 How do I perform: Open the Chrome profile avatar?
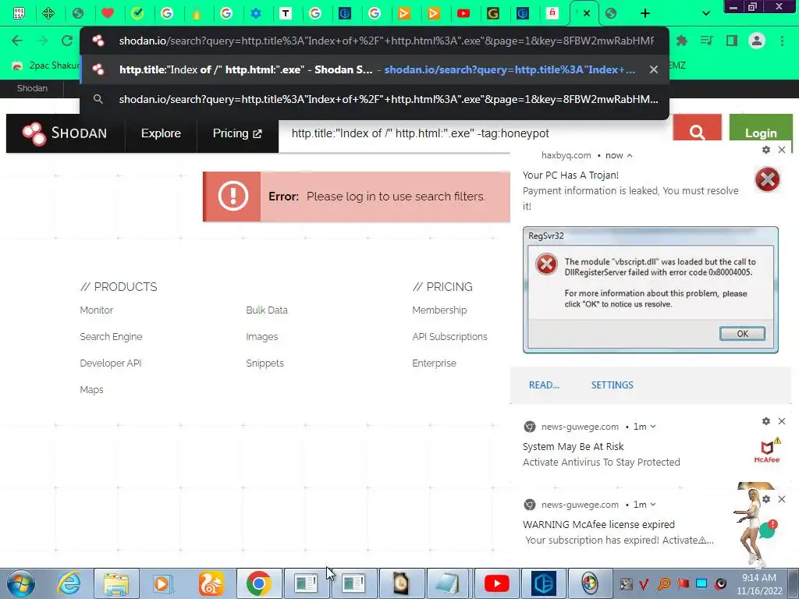(x=757, y=41)
